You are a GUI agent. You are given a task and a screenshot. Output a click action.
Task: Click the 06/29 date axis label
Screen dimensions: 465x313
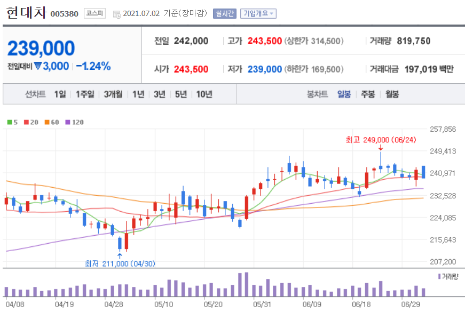(x=411, y=304)
